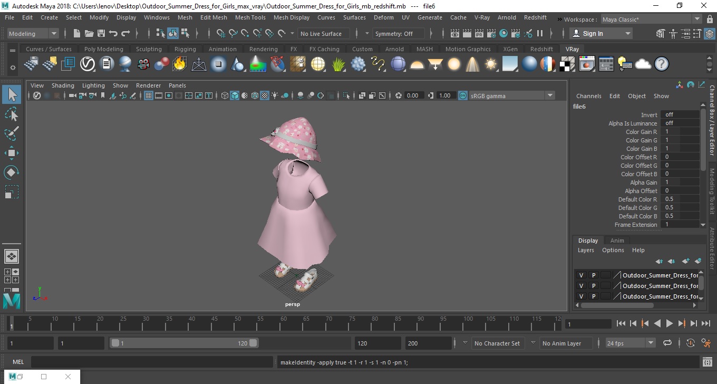Viewport: 717px width, 384px height.
Task: Toggle wireframe display in viewport toolbar
Action: (x=225, y=95)
